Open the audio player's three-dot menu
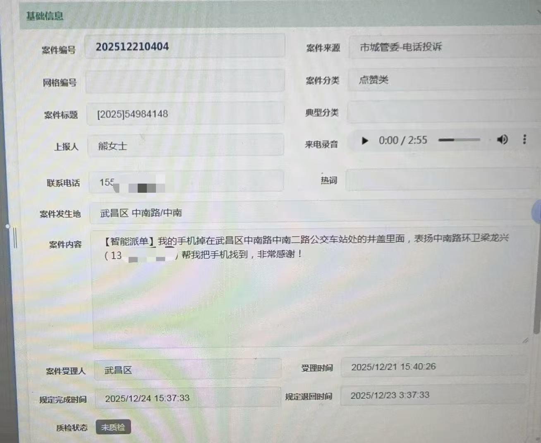 524,139
